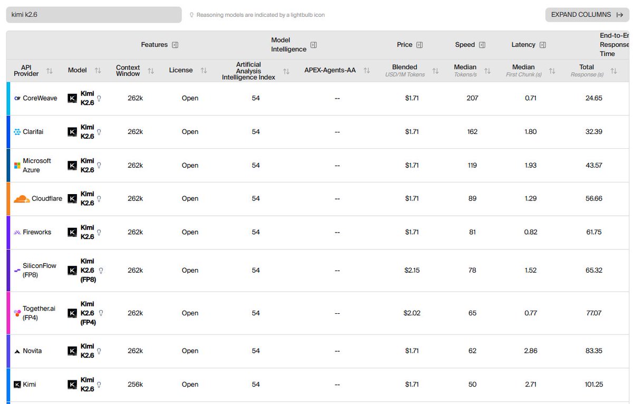The image size is (633, 404).
Task: Open Kimi K2.6 (FP8) model link
Action: [89, 271]
